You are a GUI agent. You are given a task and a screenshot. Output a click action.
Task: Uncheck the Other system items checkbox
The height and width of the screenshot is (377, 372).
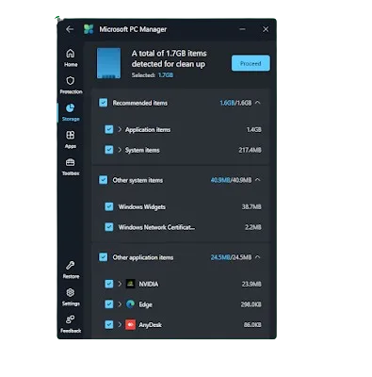(103, 180)
